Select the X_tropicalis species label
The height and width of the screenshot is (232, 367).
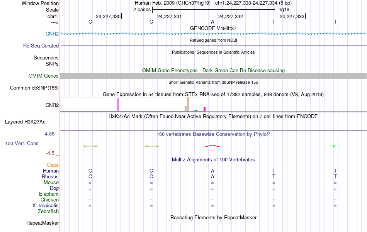[46, 206]
